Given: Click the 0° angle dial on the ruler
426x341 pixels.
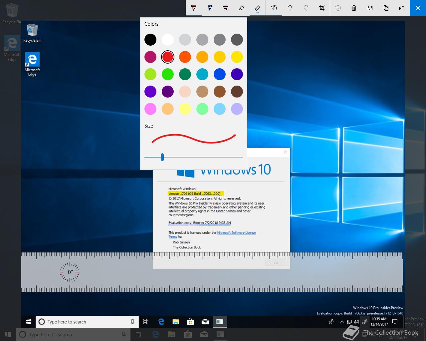Looking at the screenshot, I should point(70,272).
